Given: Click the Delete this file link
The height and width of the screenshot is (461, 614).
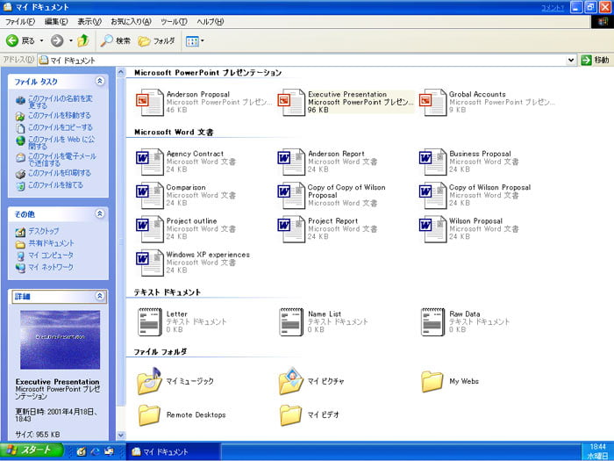Looking at the screenshot, I should tap(55, 185).
